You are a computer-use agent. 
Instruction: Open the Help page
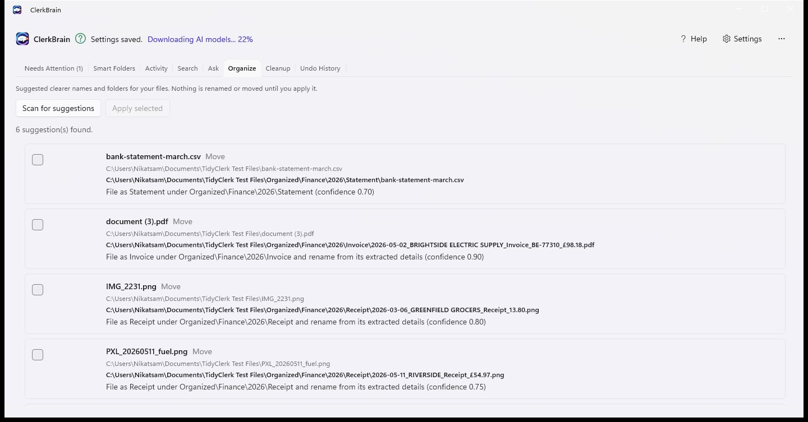click(x=693, y=39)
